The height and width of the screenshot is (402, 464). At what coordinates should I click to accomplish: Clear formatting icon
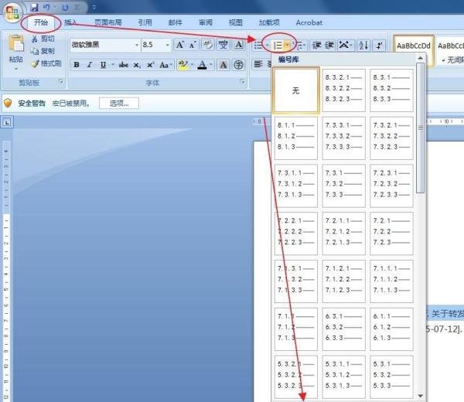[208, 45]
